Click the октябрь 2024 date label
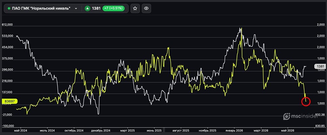Viewport: 327px width, 135px height. [74, 131]
